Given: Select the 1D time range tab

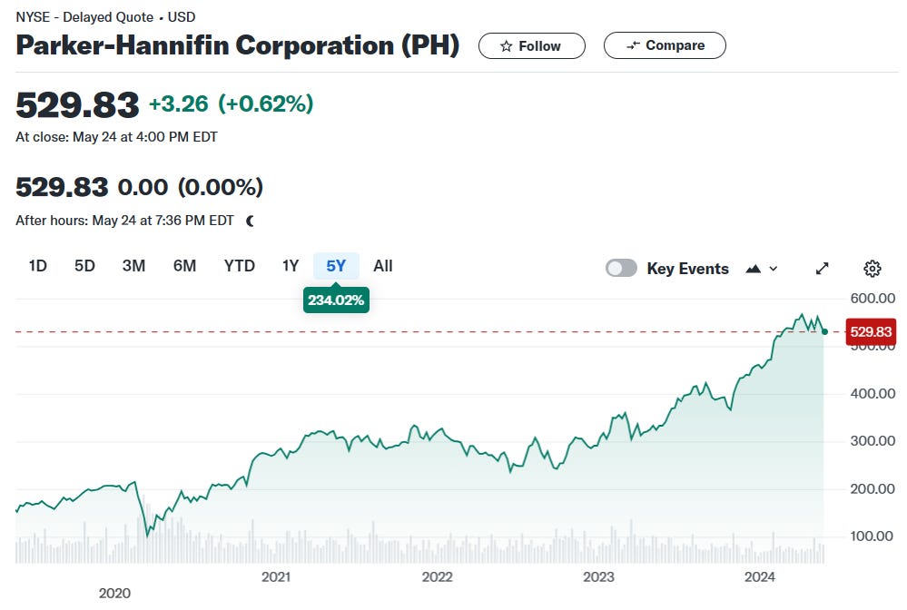Looking at the screenshot, I should point(37,266).
